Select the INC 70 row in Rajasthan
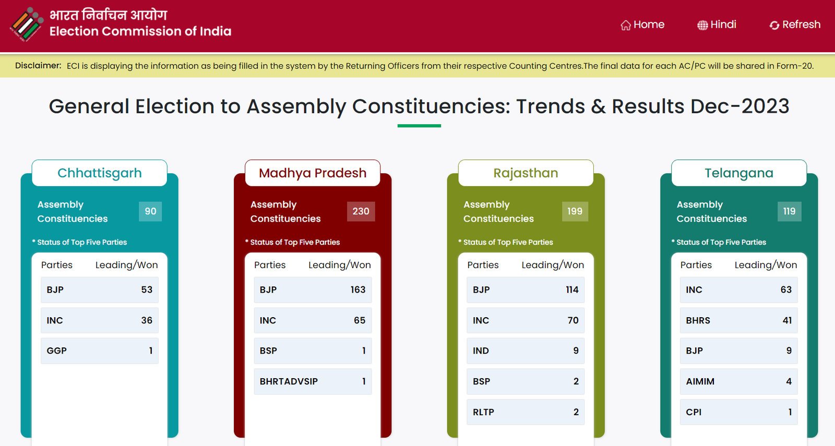 pos(526,320)
